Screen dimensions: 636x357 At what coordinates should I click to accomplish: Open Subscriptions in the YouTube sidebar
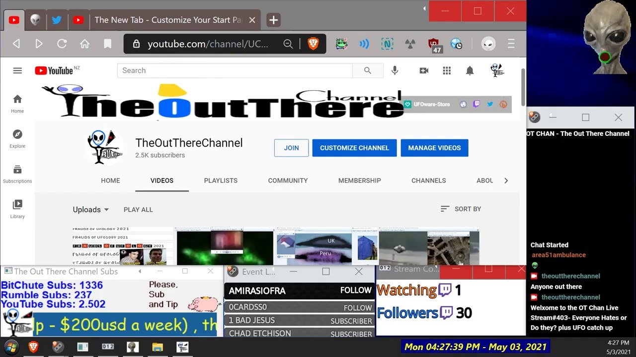coord(17,174)
